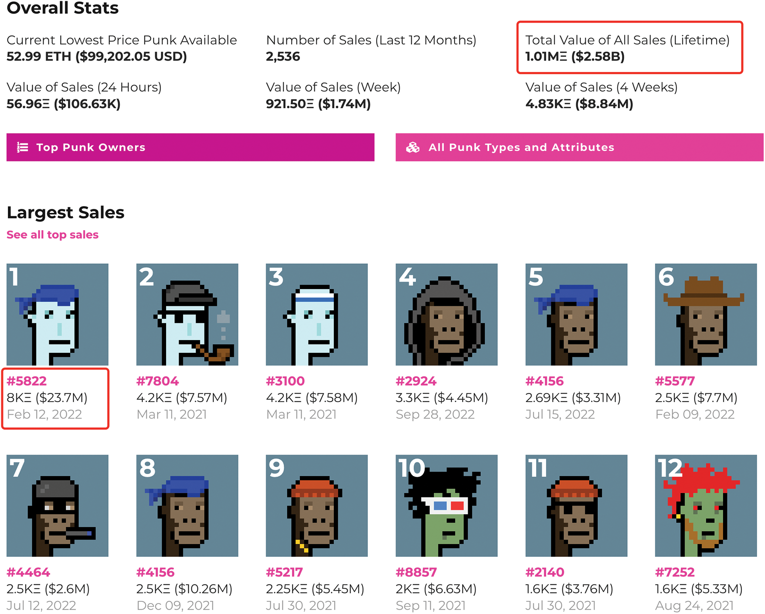Open the Top Punk Owners button
The image size is (765, 614).
tap(190, 147)
